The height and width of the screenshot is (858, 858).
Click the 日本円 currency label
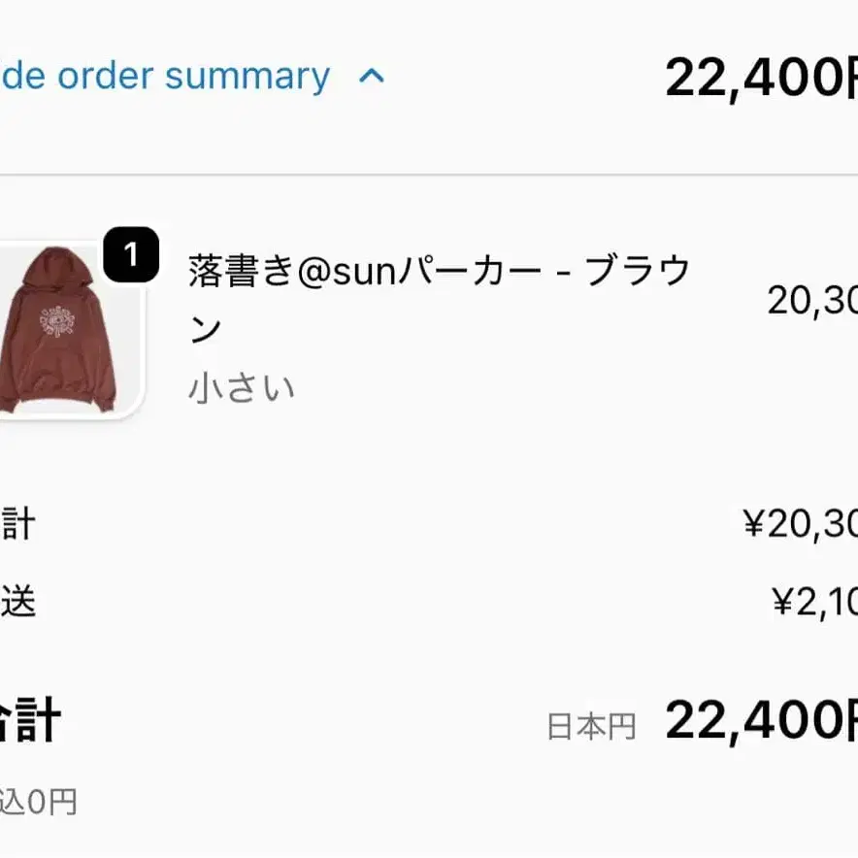(x=591, y=726)
